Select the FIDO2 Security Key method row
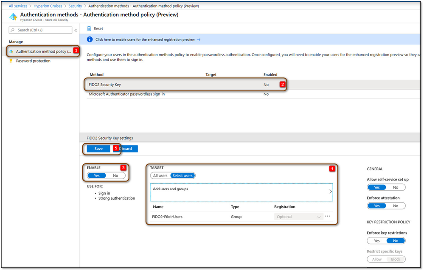Image resolution: width=424 pixels, height=271 pixels. pos(253,85)
